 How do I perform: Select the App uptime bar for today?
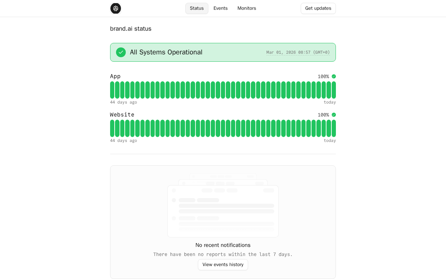point(334,90)
